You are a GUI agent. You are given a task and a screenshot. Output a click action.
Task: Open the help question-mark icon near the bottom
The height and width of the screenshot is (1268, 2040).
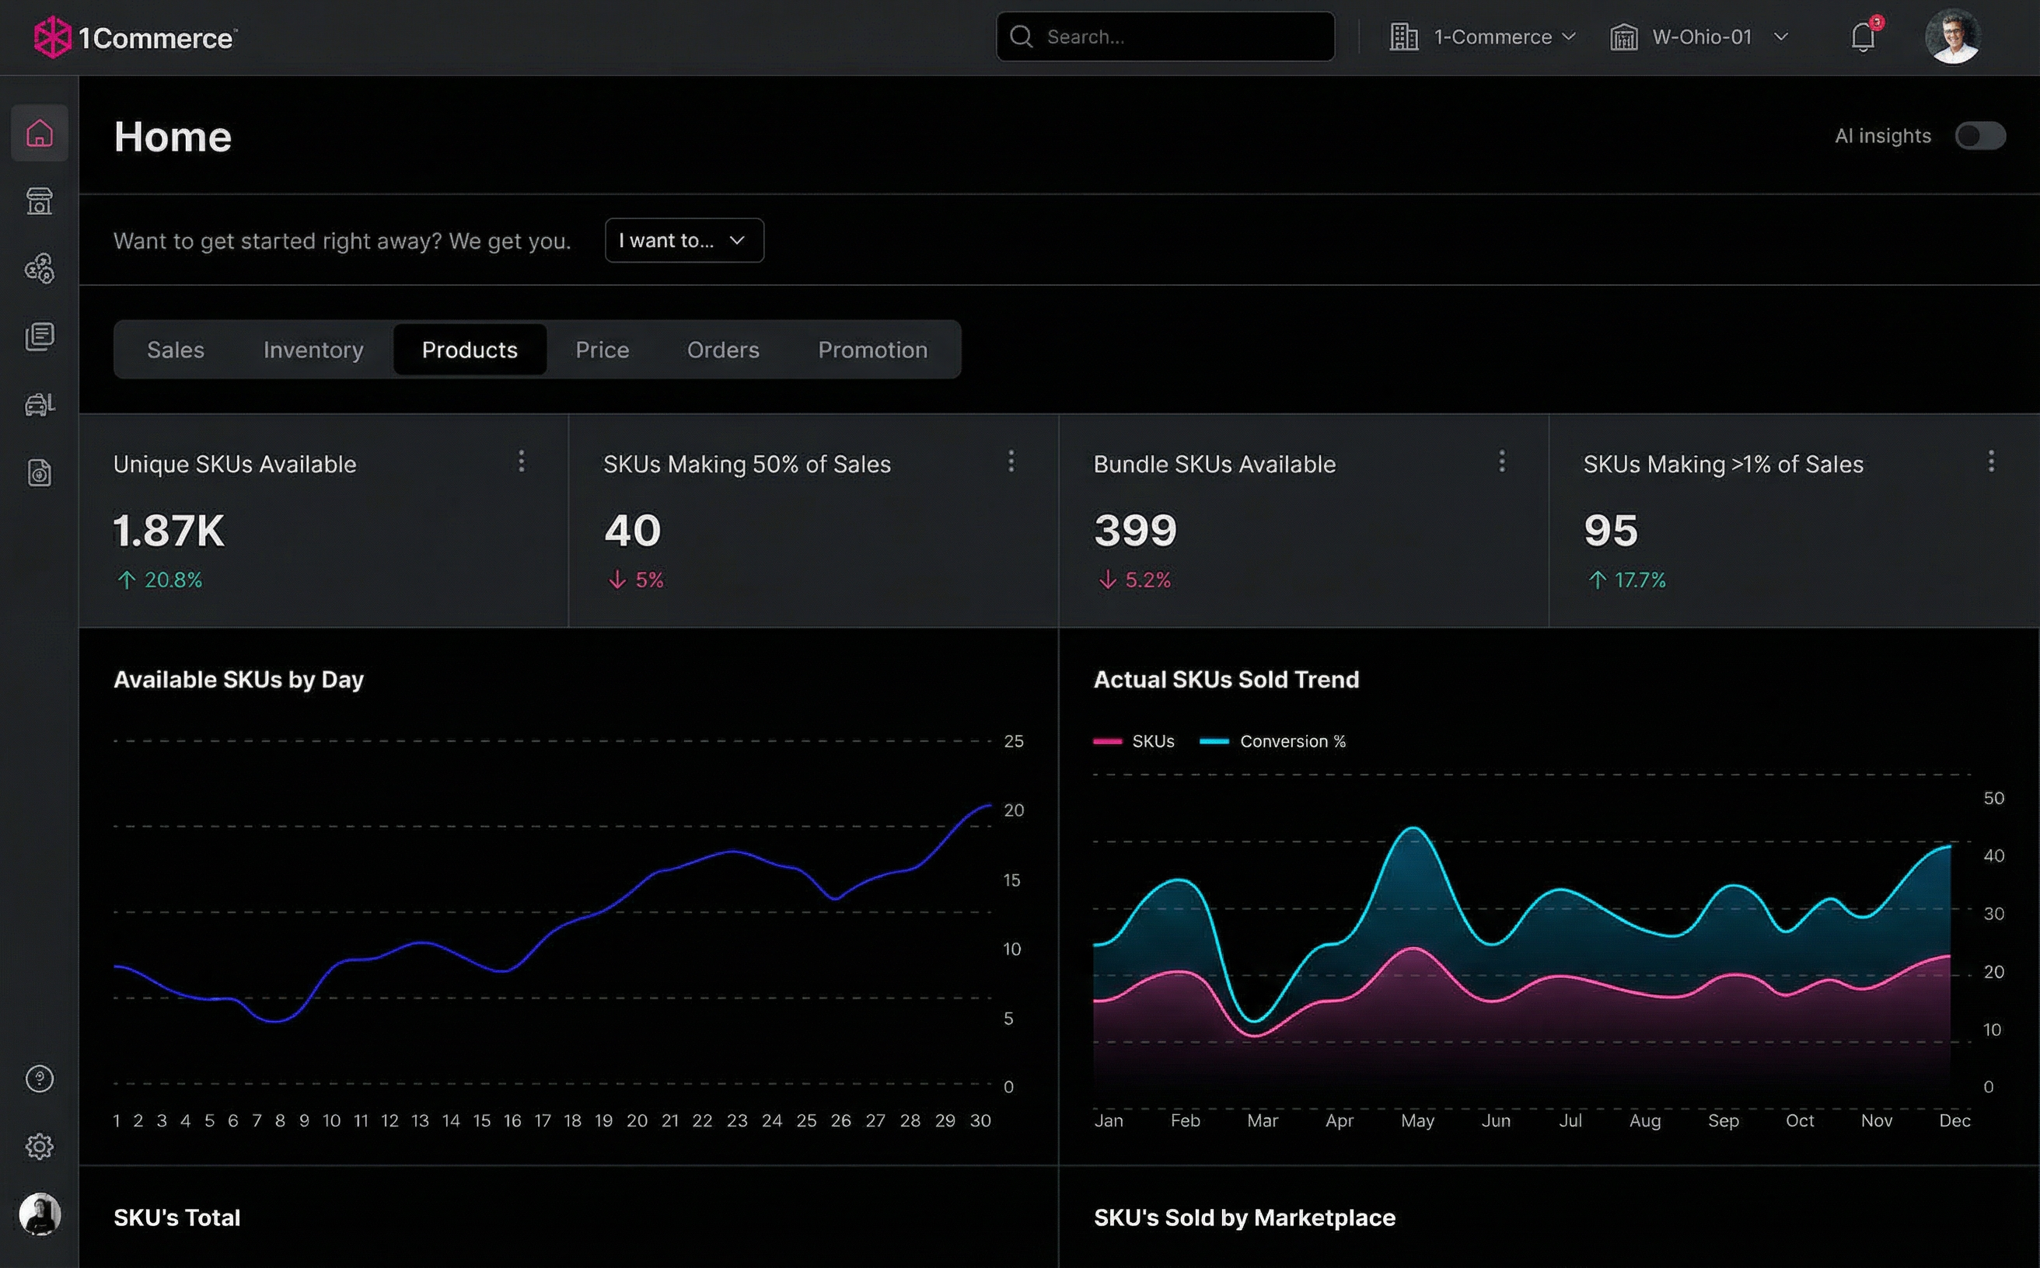tap(40, 1079)
